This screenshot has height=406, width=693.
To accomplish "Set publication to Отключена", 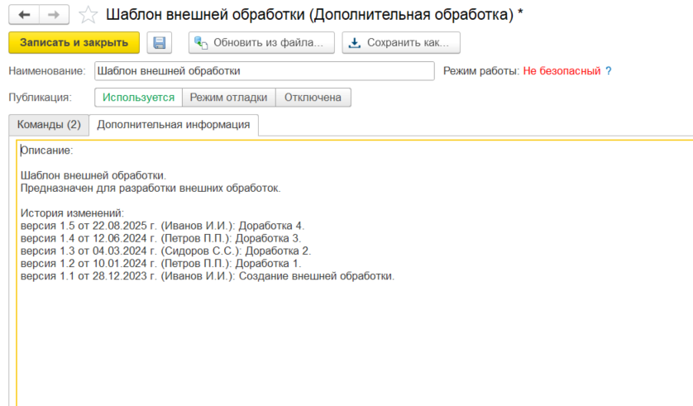I will (313, 98).
